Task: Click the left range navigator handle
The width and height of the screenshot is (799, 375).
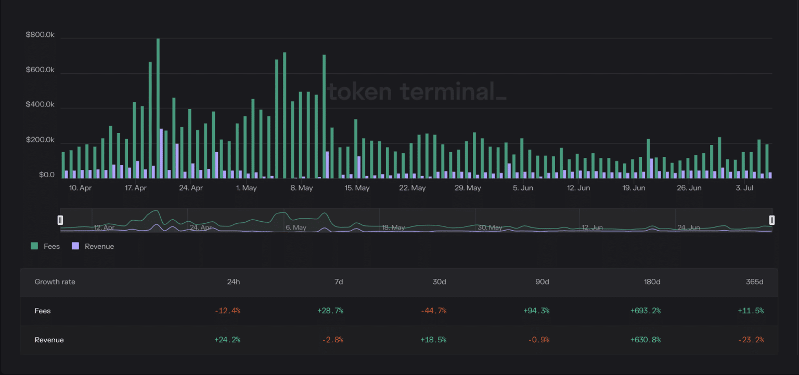Action: tap(60, 220)
